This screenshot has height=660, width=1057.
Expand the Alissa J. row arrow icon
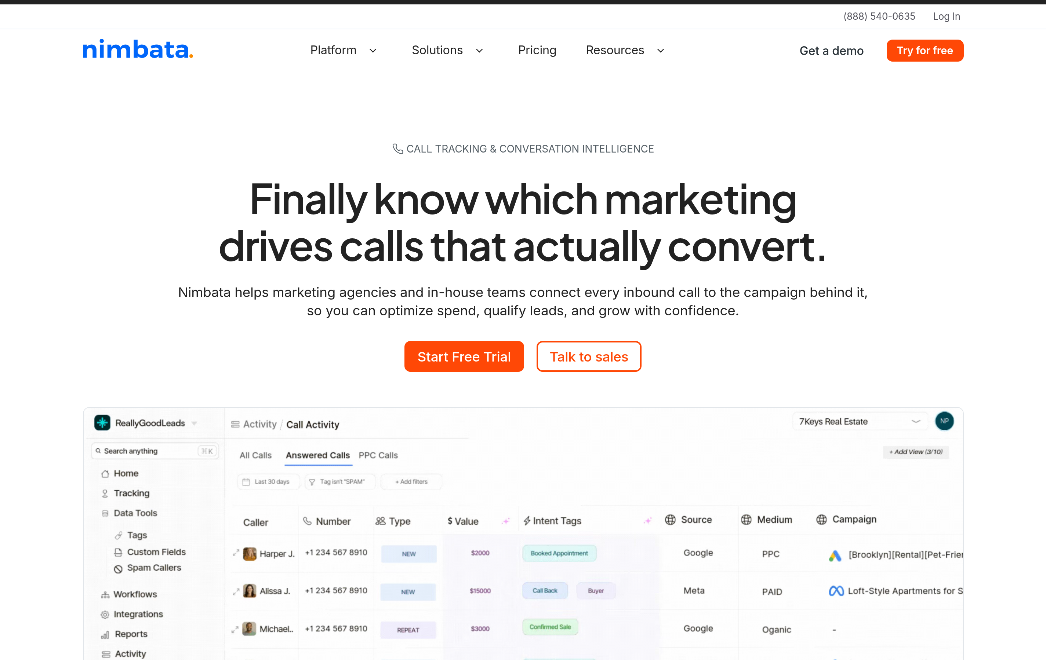(236, 591)
